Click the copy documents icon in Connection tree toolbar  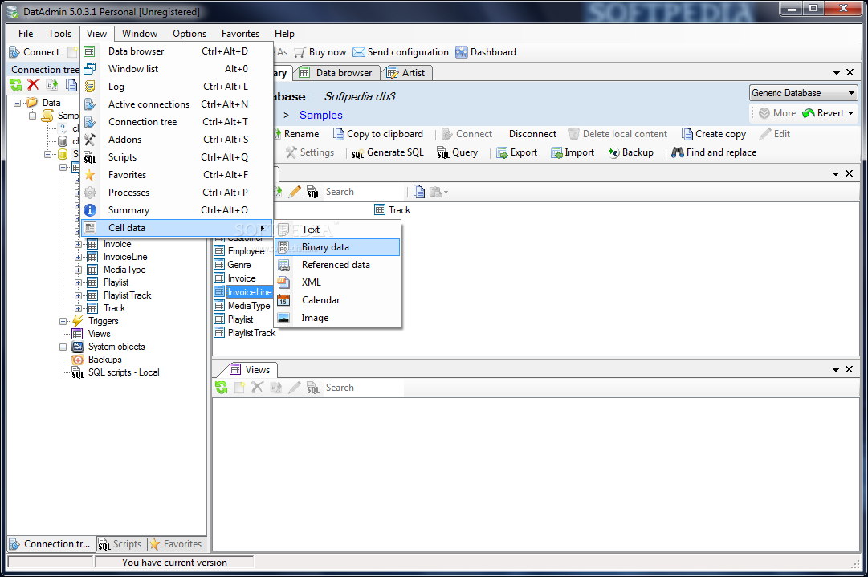71,84
